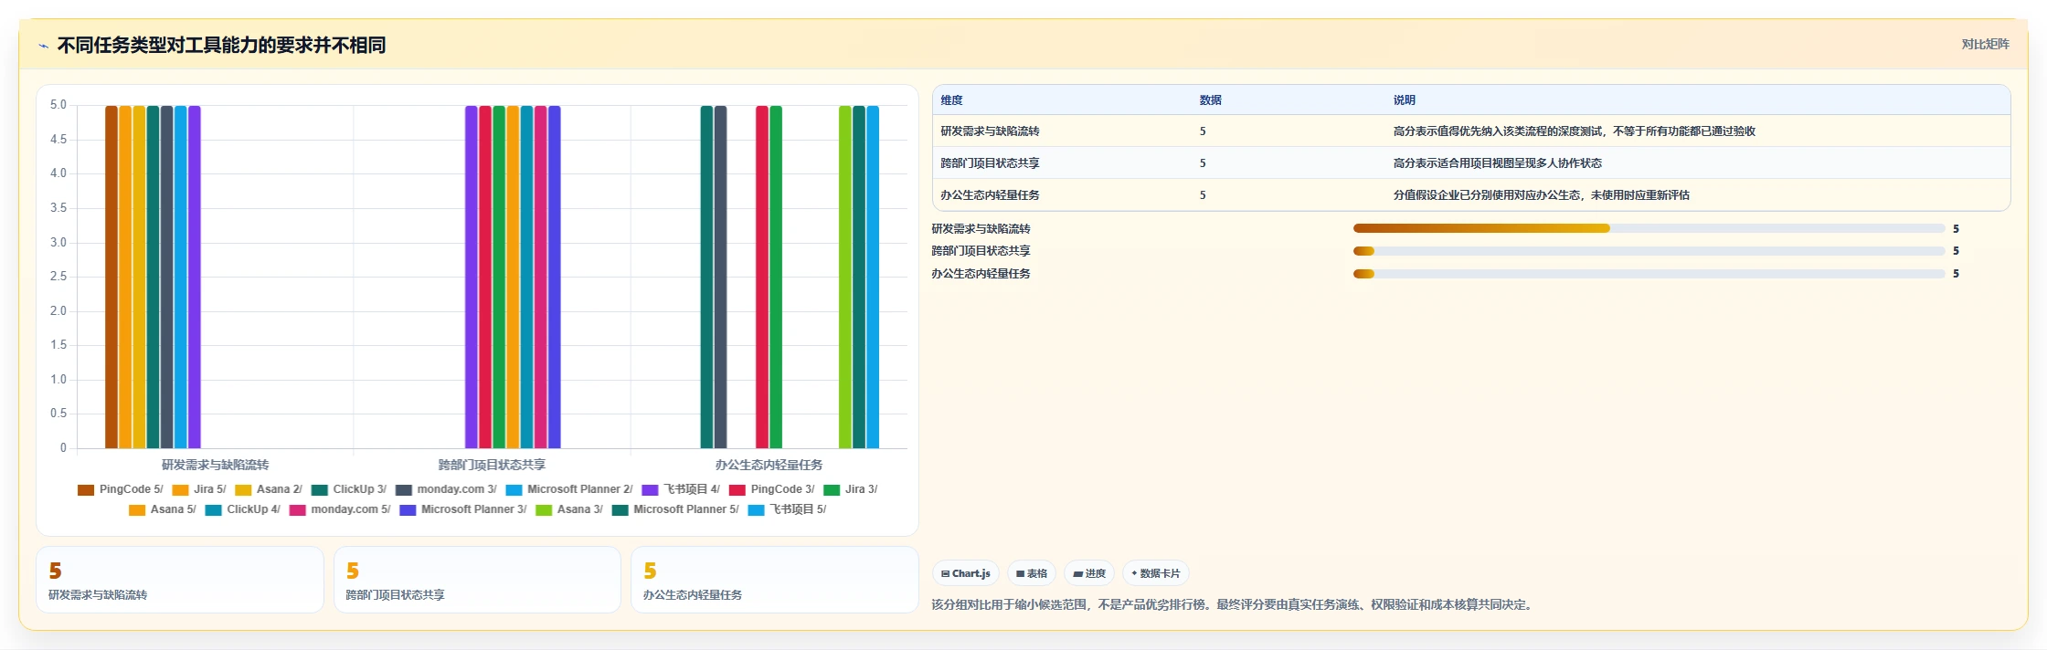The width and height of the screenshot is (2047, 650).
Task: Toggle the 飞书项目 5/ legend series
Action: 787,509
